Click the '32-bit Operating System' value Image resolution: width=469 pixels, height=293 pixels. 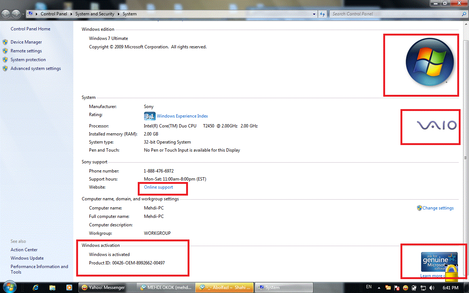click(x=167, y=142)
